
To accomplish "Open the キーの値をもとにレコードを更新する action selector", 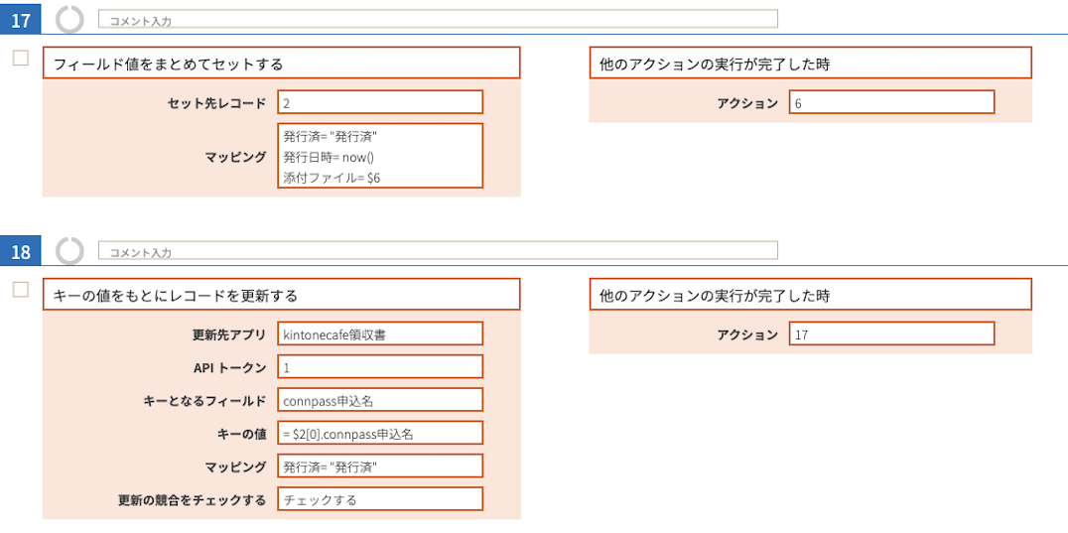I will click(281, 294).
